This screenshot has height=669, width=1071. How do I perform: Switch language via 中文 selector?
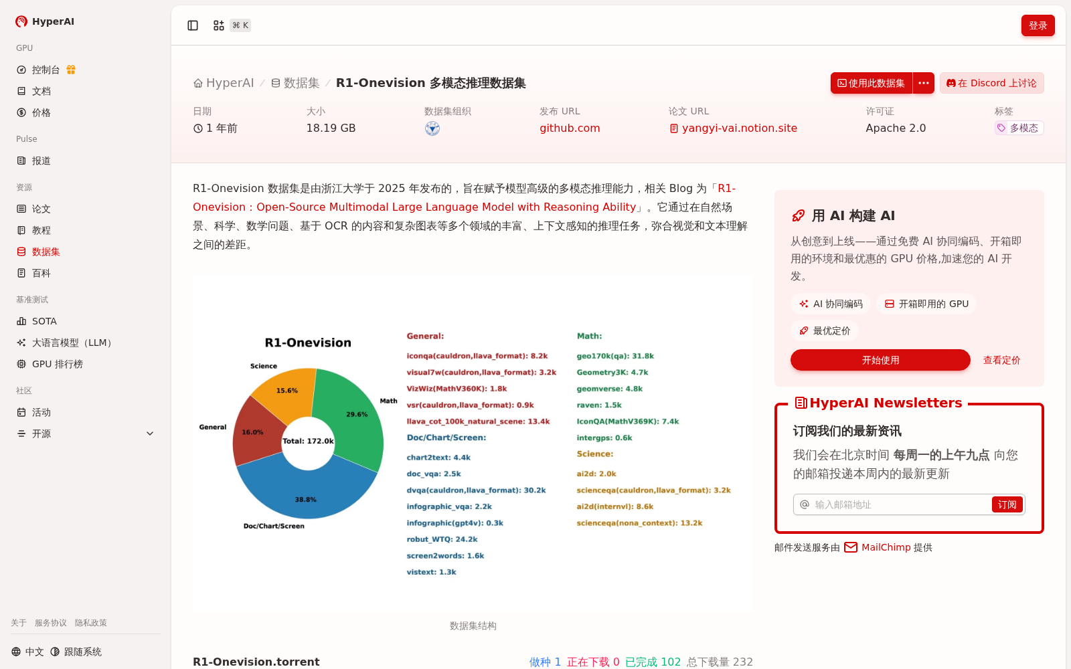tap(27, 652)
